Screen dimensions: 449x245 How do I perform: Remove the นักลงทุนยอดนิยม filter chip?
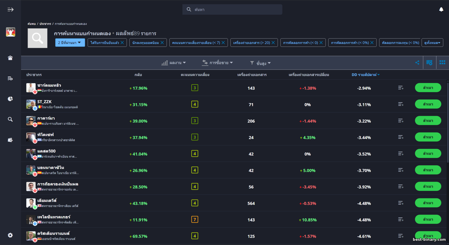point(162,43)
